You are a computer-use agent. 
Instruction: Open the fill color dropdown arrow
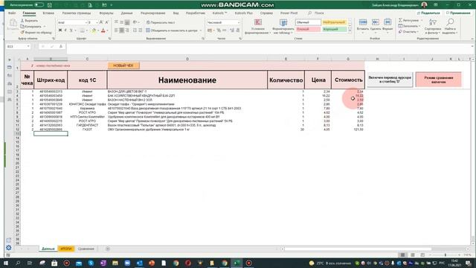(98, 31)
